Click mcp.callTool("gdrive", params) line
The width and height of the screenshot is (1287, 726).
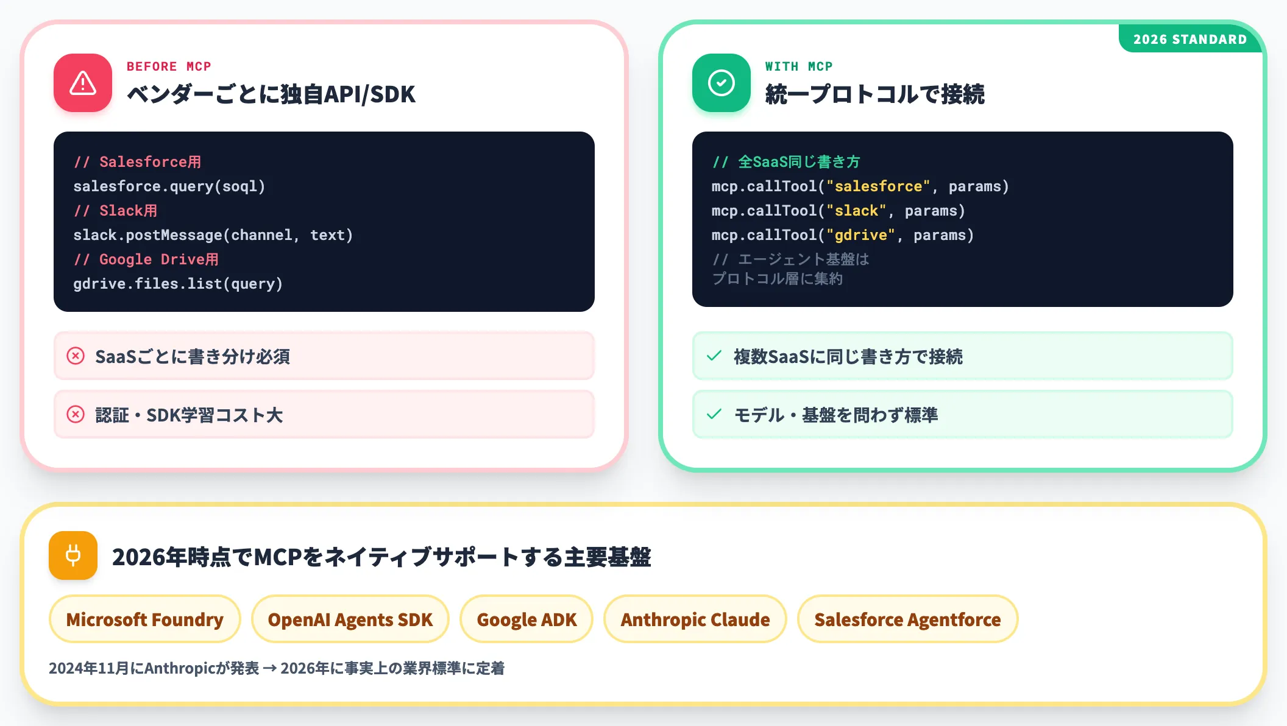coord(843,235)
